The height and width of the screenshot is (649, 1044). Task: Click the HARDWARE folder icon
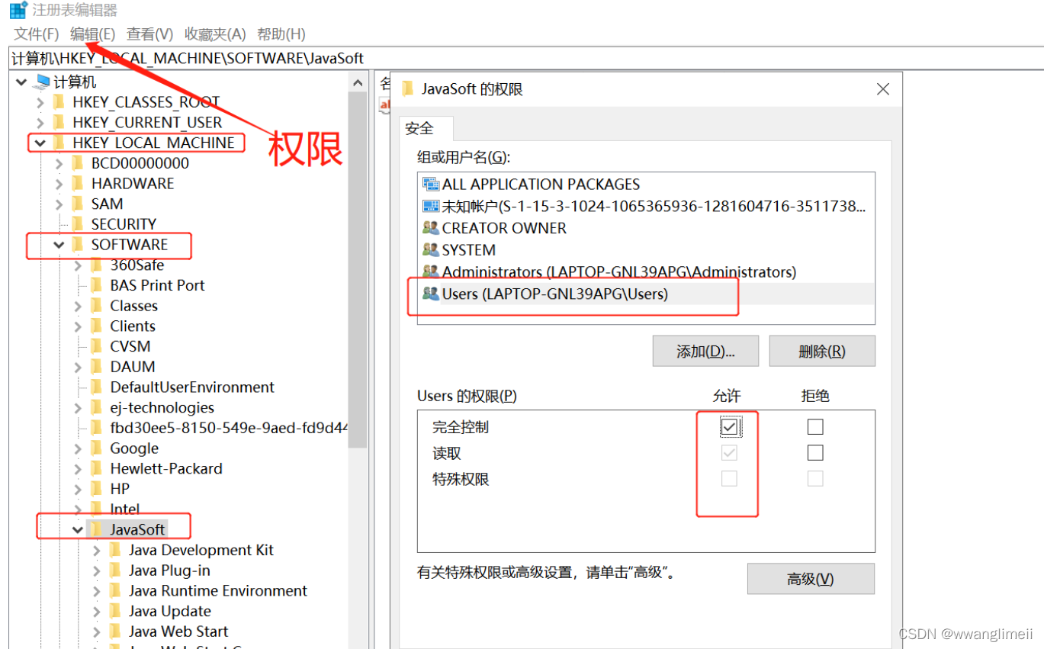[x=77, y=184]
